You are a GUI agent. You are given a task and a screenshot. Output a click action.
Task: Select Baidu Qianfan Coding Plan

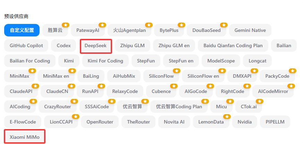coord(233,45)
